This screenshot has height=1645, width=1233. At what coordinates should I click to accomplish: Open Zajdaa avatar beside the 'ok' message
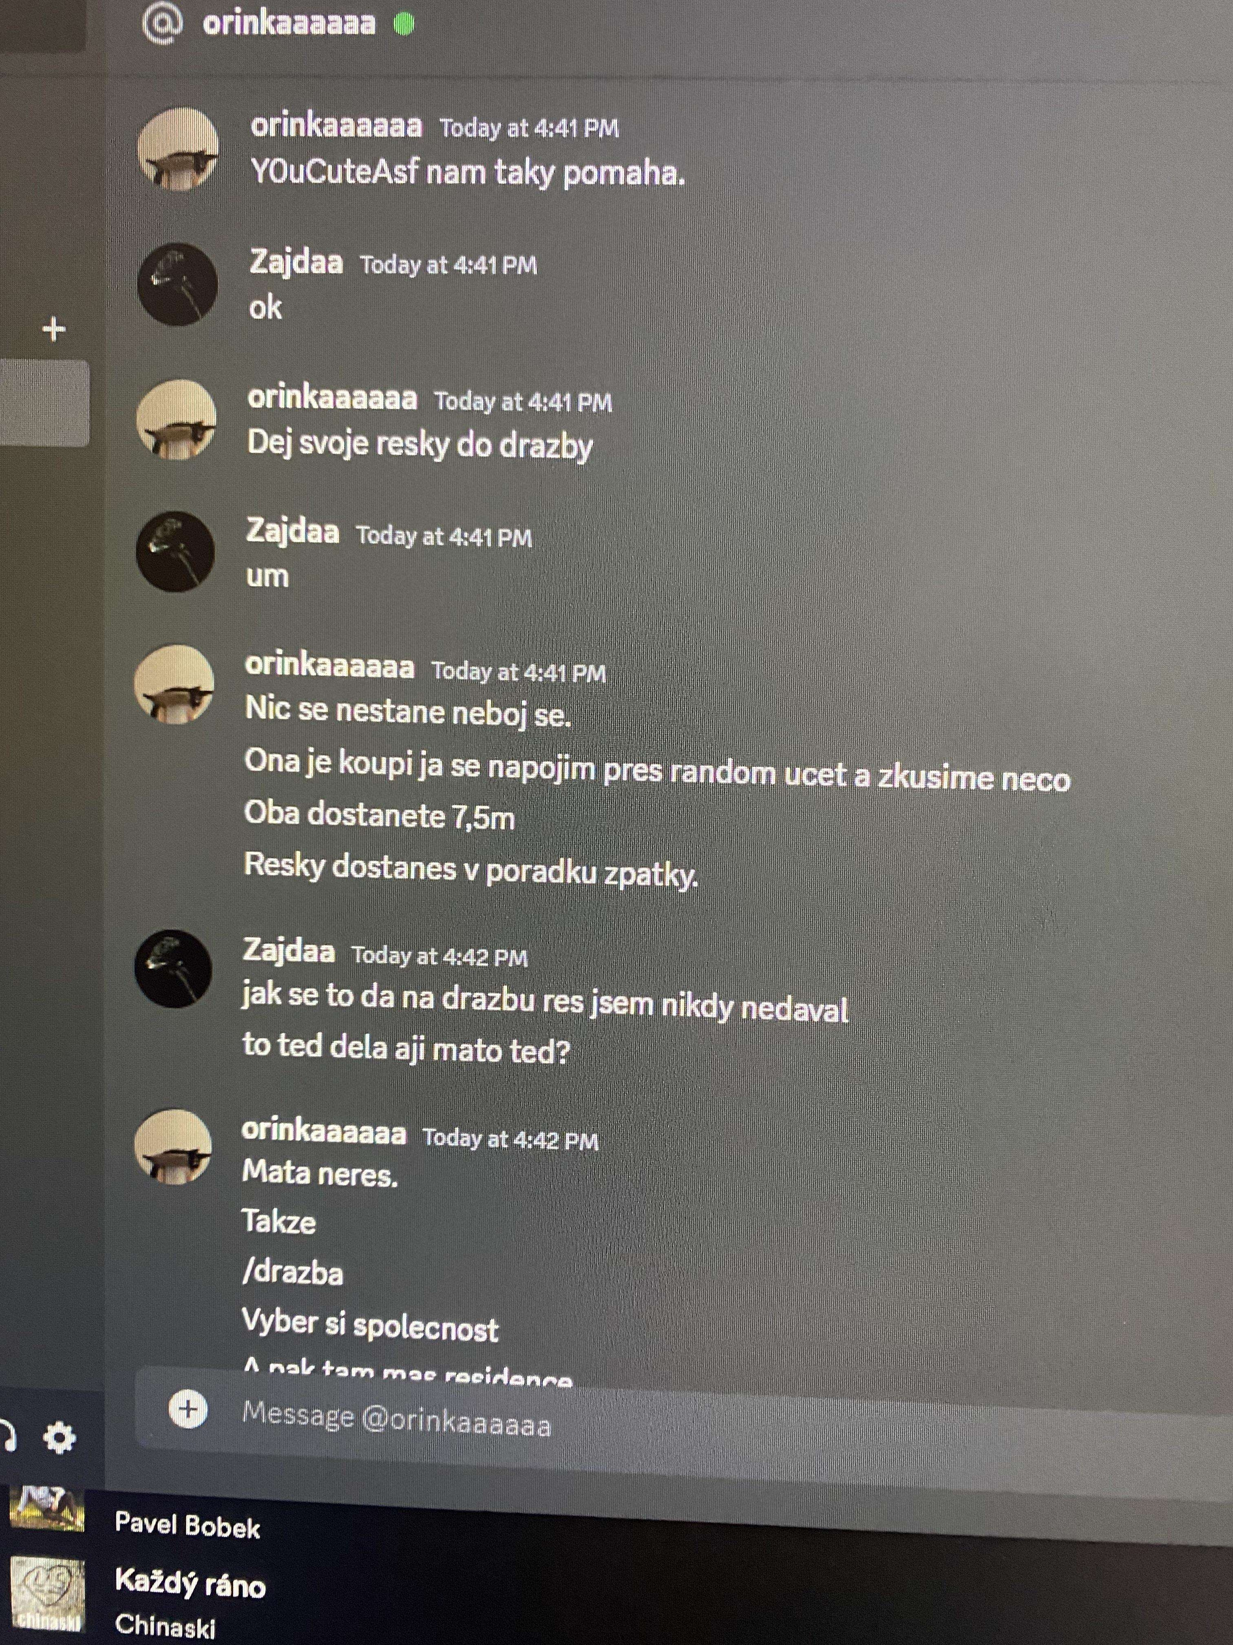tap(177, 284)
